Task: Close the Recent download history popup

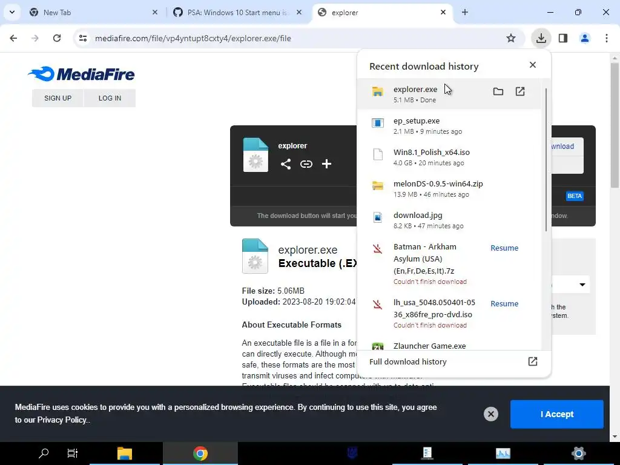Action: (533, 65)
